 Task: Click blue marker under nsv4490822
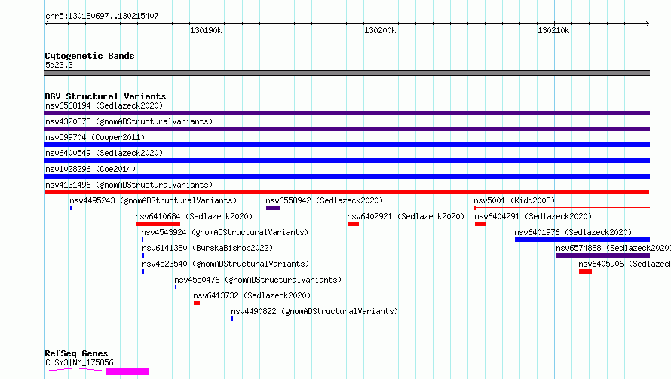pyautogui.click(x=232, y=319)
